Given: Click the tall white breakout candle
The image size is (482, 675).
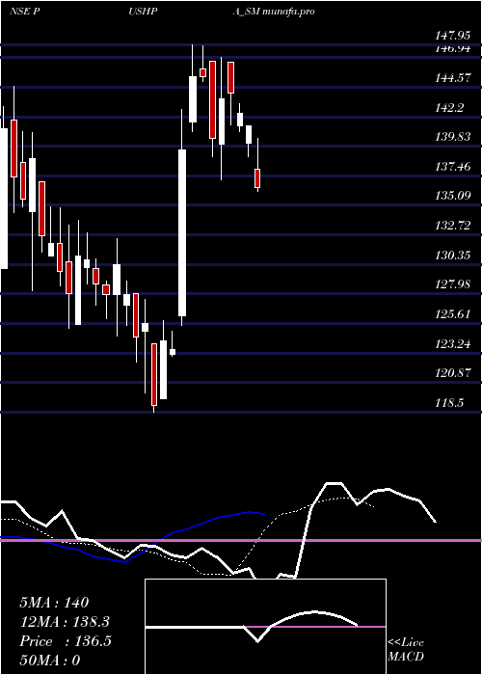Looking at the screenshot, I should [x=182, y=233].
